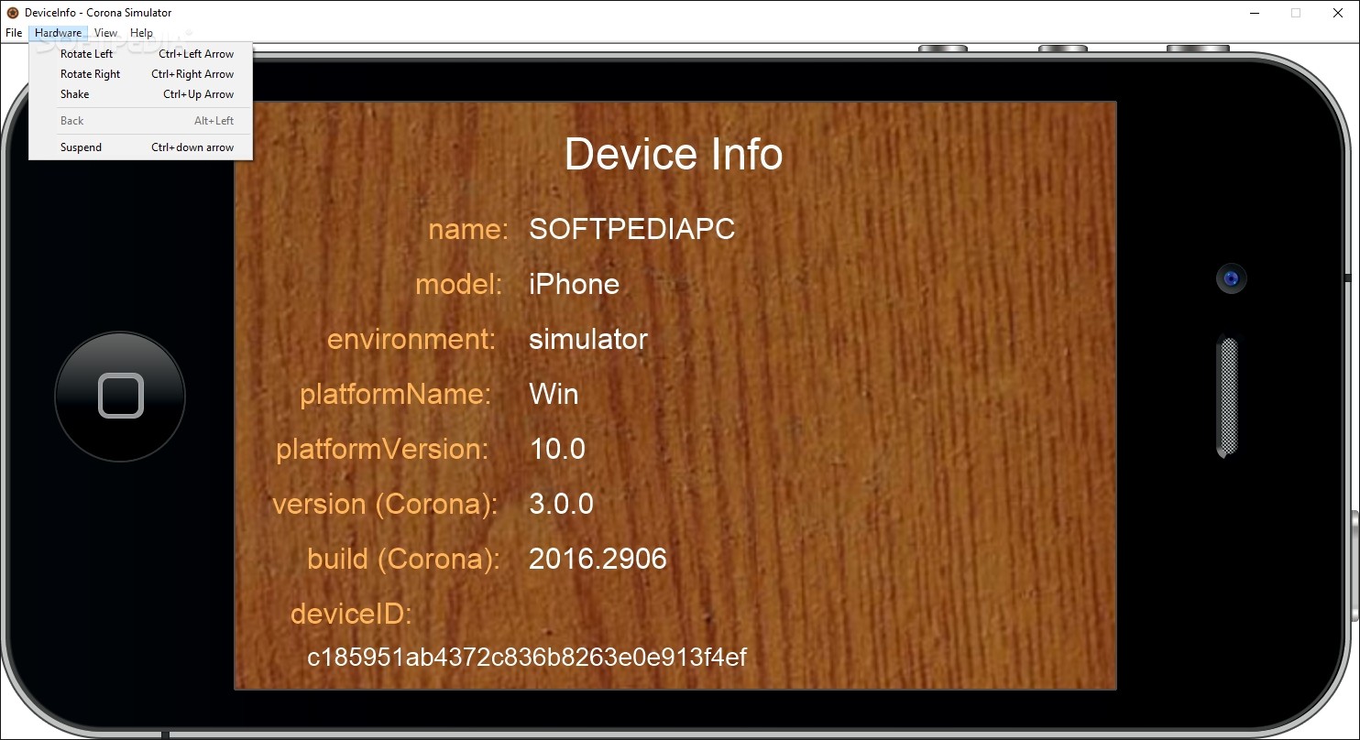Click the build (Corona): label

(403, 559)
